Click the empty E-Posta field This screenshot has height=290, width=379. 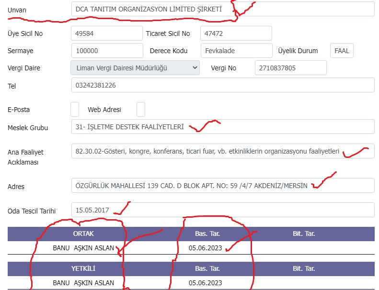(x=75, y=110)
